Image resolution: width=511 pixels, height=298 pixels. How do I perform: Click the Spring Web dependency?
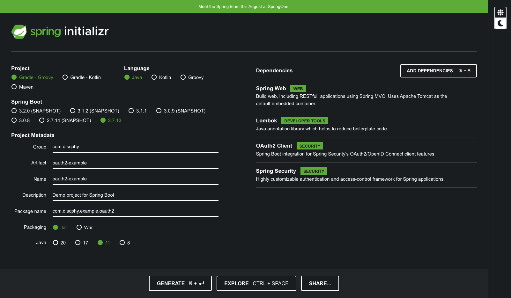(x=366, y=96)
